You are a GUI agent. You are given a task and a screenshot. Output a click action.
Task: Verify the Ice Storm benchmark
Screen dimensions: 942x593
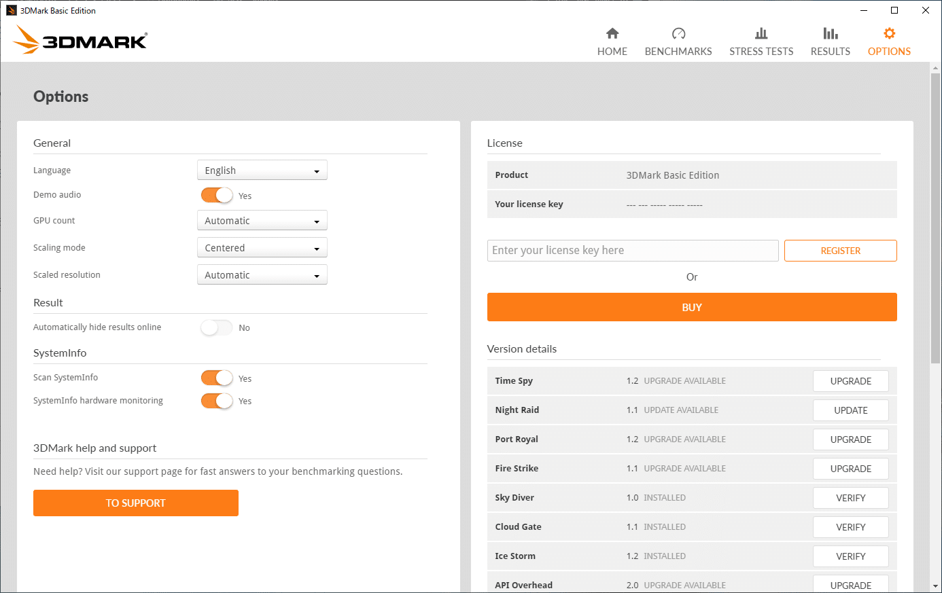(x=851, y=556)
